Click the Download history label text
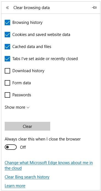Viewport: 101px width, 191px height. click(x=28, y=71)
